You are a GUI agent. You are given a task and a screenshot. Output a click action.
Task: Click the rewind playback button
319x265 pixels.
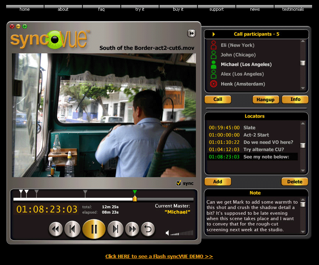click(56, 229)
